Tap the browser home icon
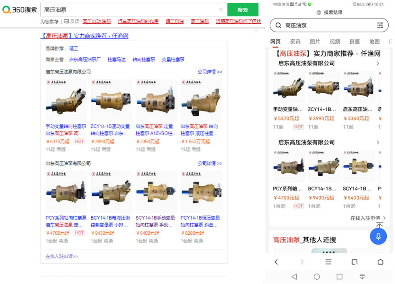Screen dimensions: 395x284 [380, 262]
